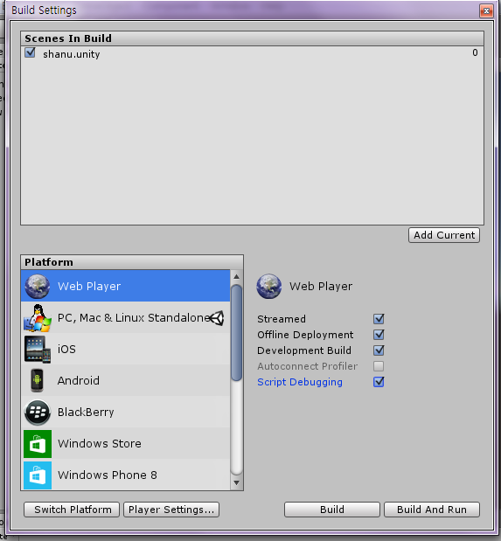
Task: Uncheck the Script Debugging checkbox
Action: click(379, 382)
